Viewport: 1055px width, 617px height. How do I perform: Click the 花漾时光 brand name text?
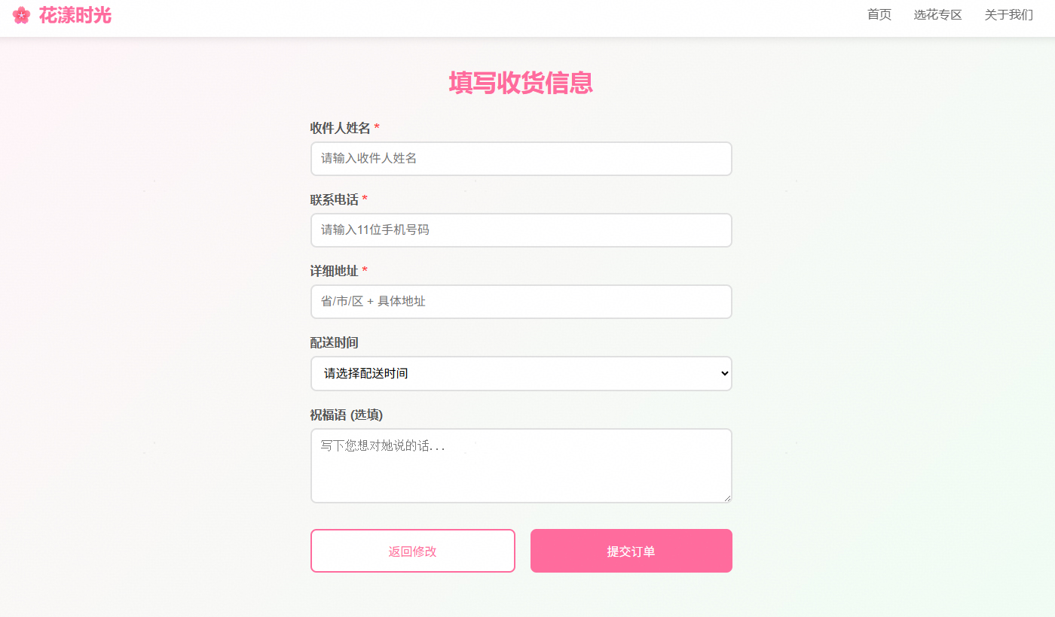click(75, 15)
